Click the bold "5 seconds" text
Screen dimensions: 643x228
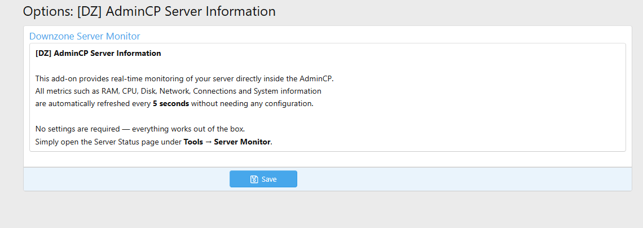click(170, 104)
